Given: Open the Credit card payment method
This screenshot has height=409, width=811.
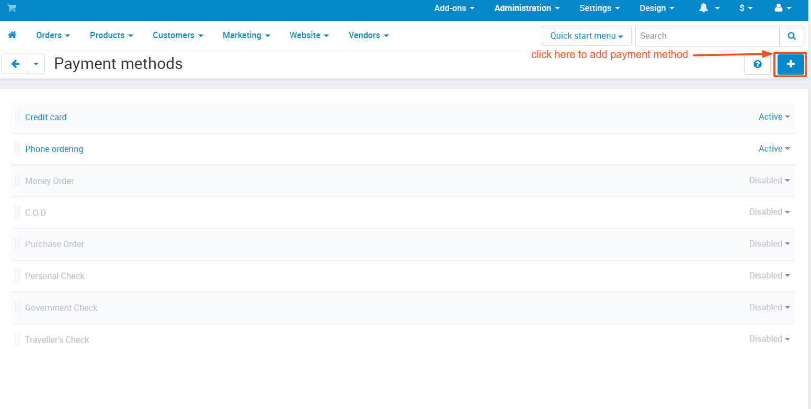Looking at the screenshot, I should [46, 117].
